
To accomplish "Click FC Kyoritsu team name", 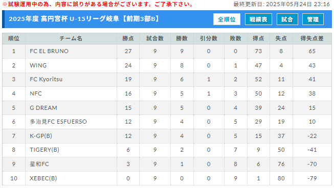I will point(46,79).
